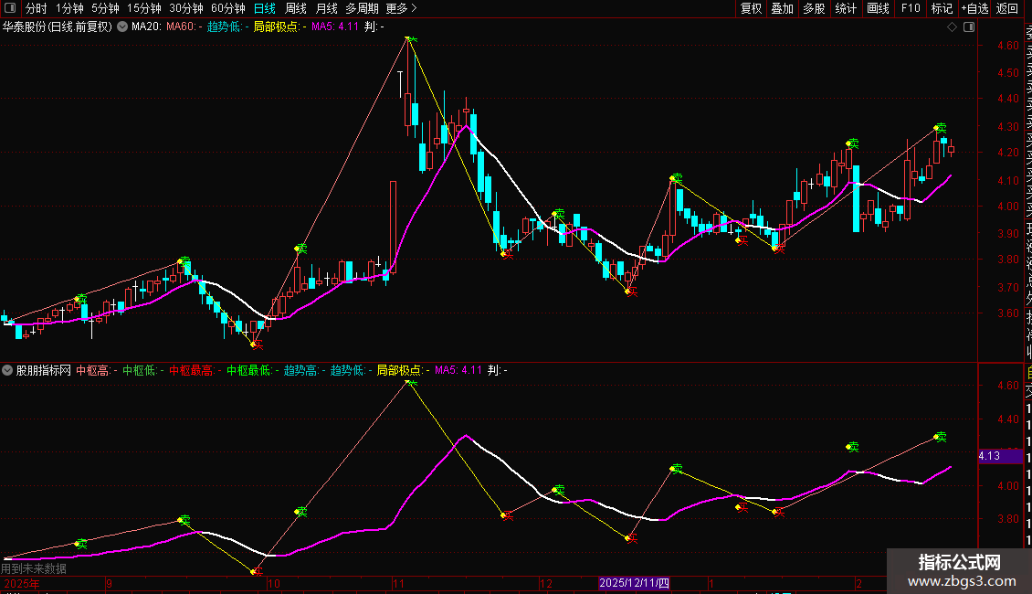1032x594 pixels.
Task: Switch to the 日线 daily period tab
Action: click(x=264, y=8)
